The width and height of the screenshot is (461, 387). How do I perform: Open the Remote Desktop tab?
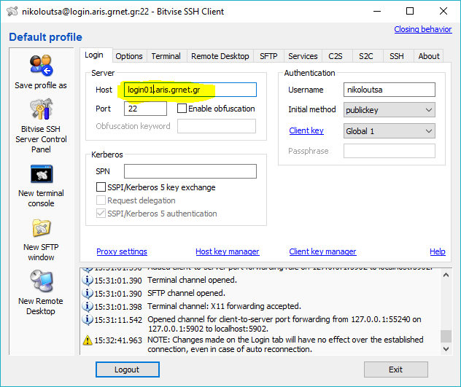click(220, 56)
